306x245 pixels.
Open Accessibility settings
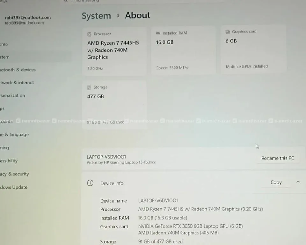(x=9, y=161)
